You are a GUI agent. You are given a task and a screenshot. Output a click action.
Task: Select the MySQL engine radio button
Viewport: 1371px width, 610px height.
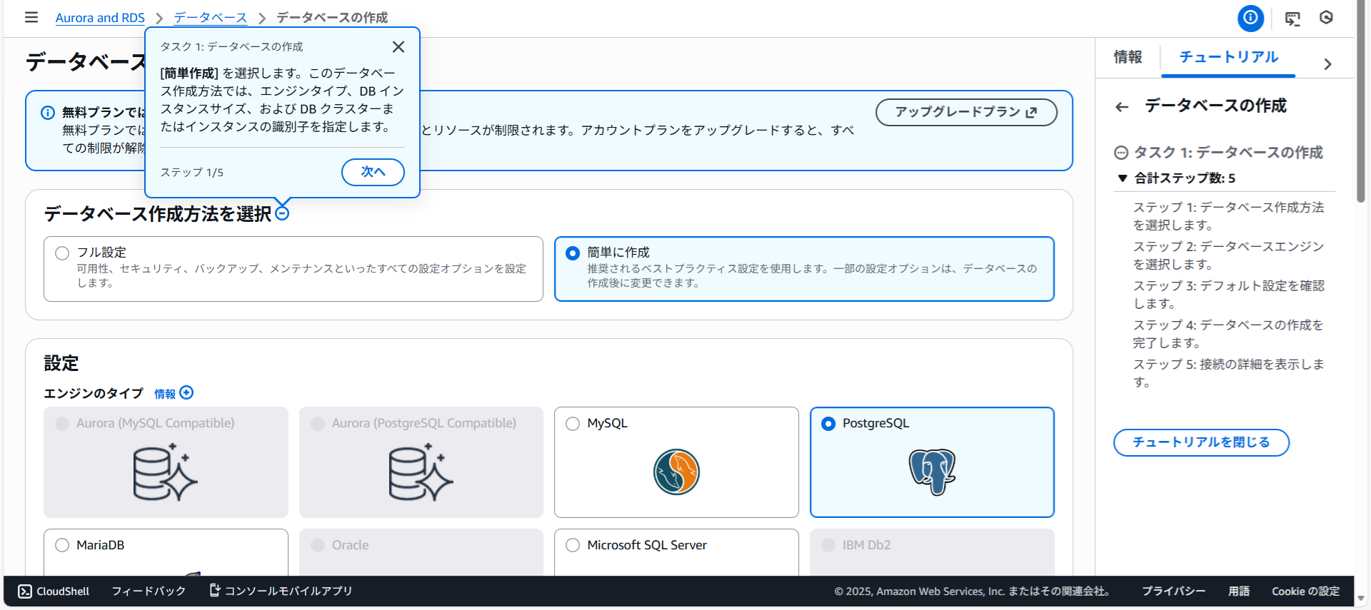coord(573,424)
